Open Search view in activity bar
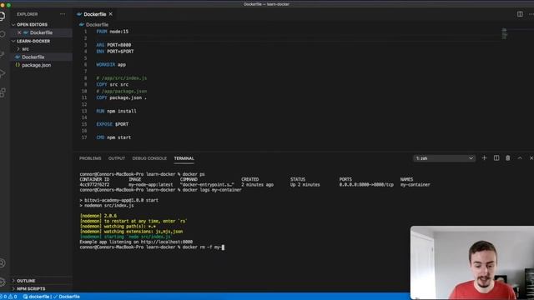534x300 pixels. coord(3,34)
